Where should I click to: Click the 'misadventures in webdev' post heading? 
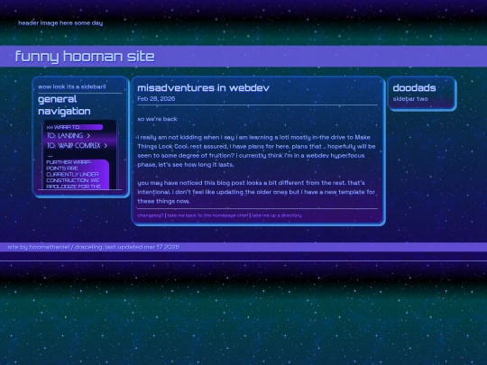click(204, 87)
